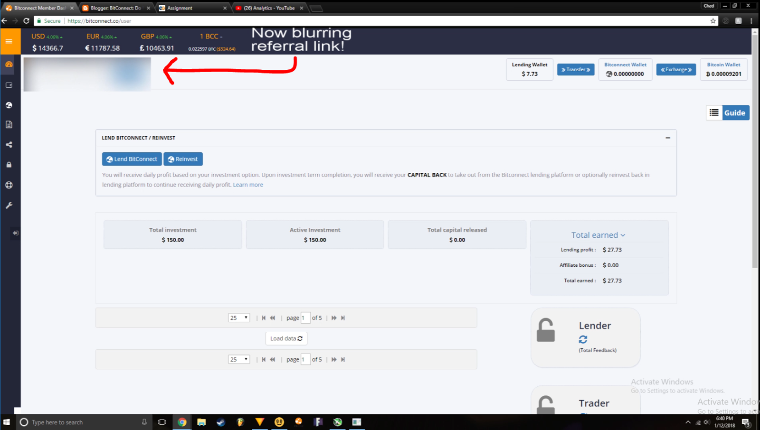Open rows-per-page dropdown in upper pager
Viewport: 760px width, 430px height.
coord(239,318)
